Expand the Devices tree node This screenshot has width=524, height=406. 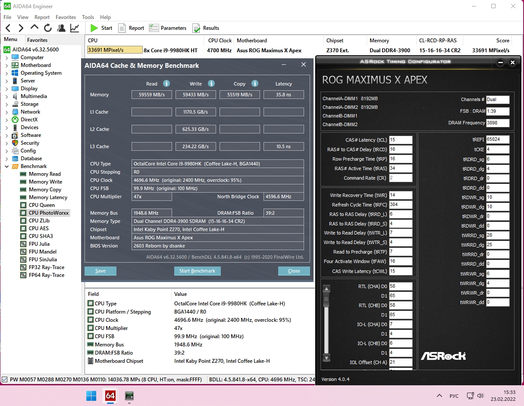pyautogui.click(x=6, y=127)
